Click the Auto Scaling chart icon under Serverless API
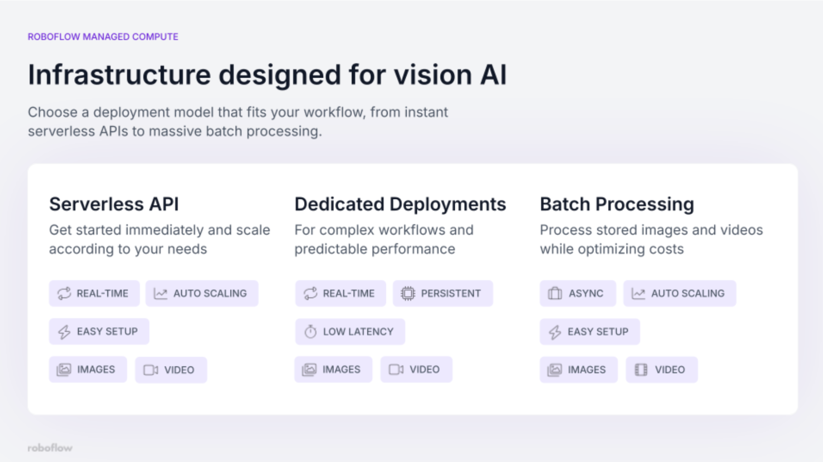The image size is (823, 462). [160, 293]
